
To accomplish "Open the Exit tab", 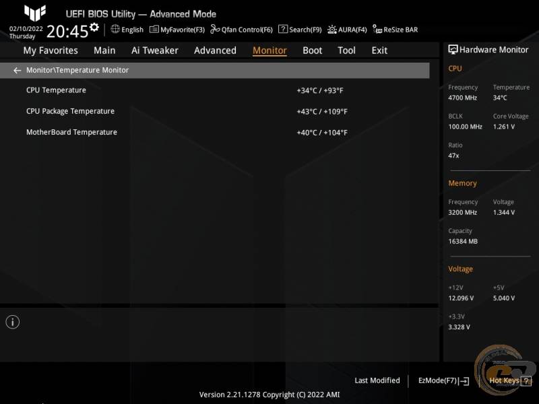I will point(379,50).
